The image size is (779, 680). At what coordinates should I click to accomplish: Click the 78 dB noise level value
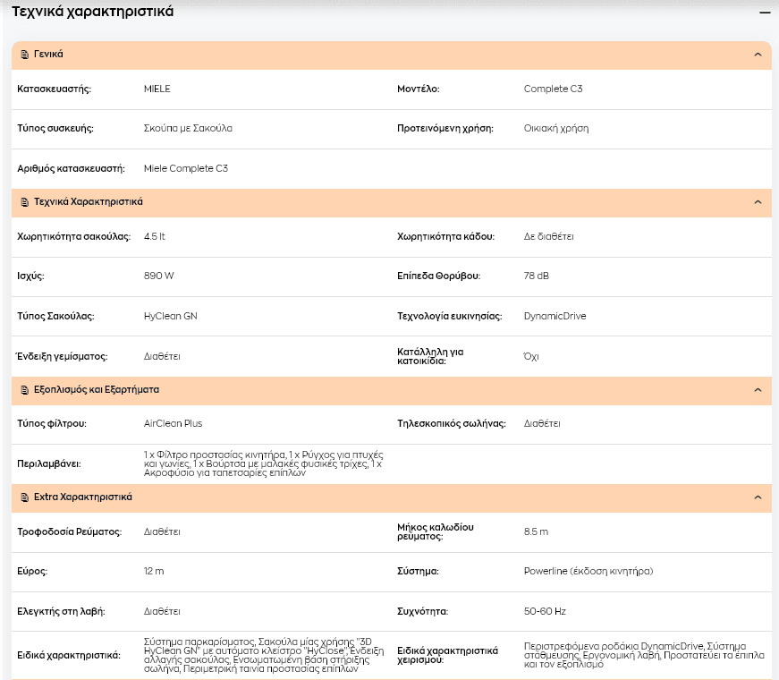click(536, 276)
